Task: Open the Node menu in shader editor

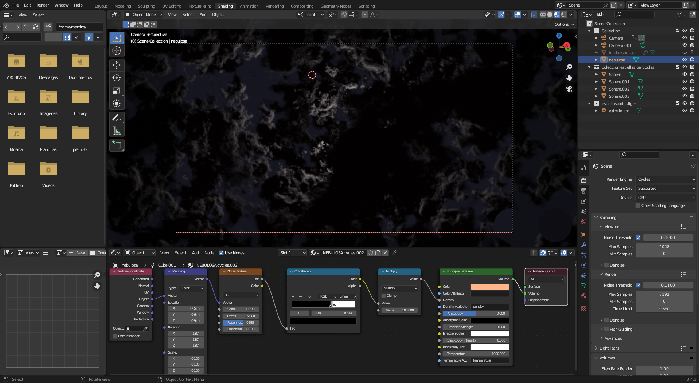Action: (x=209, y=253)
